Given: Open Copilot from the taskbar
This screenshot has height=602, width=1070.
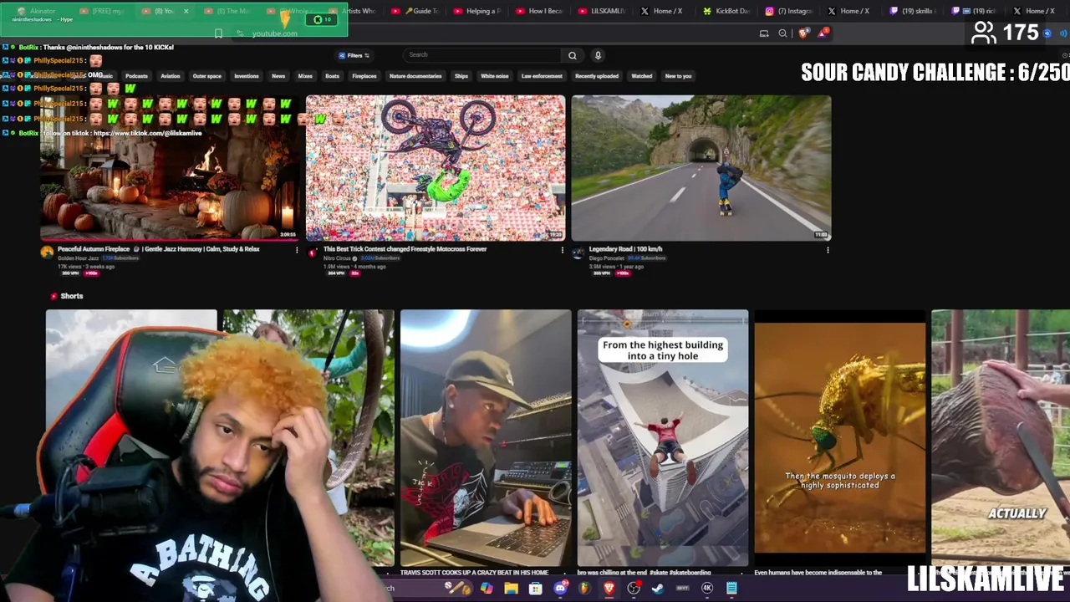Looking at the screenshot, I should (487, 589).
